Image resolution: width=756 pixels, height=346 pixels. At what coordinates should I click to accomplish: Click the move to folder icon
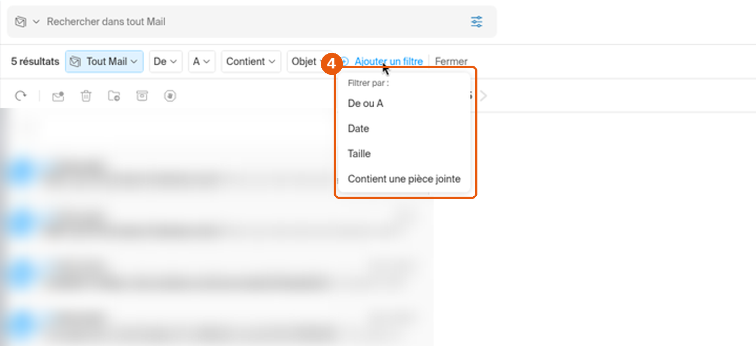click(114, 96)
